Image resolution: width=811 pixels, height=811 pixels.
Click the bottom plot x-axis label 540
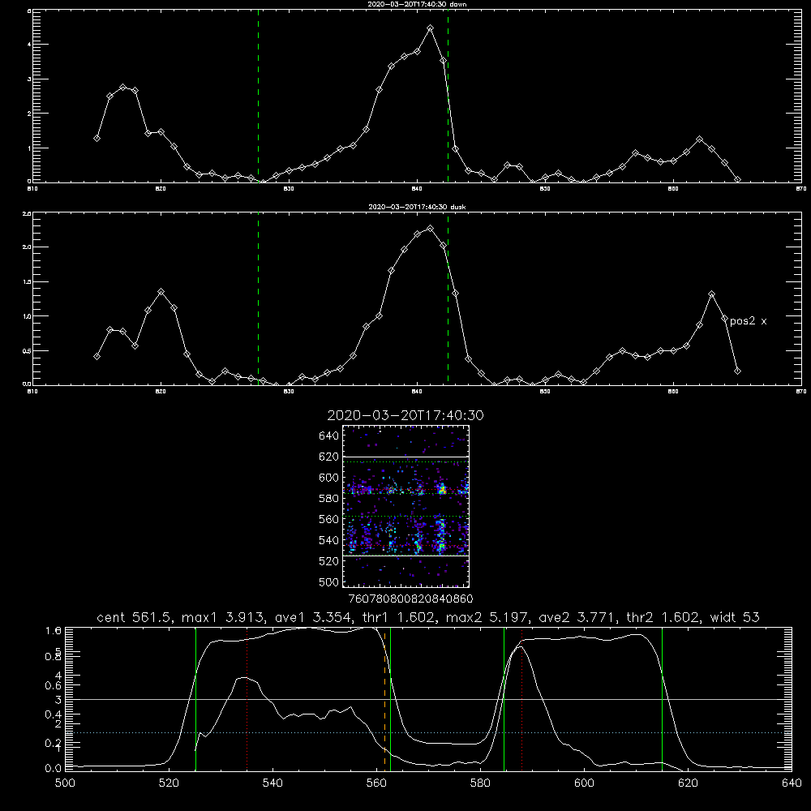(272, 783)
